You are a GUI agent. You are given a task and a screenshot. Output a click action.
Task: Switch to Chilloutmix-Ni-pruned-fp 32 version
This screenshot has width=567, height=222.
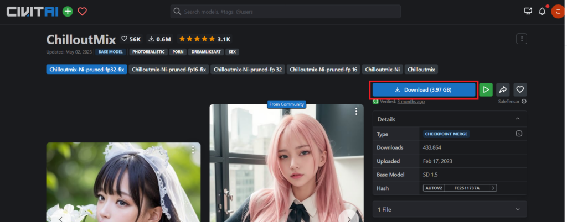pyautogui.click(x=248, y=70)
